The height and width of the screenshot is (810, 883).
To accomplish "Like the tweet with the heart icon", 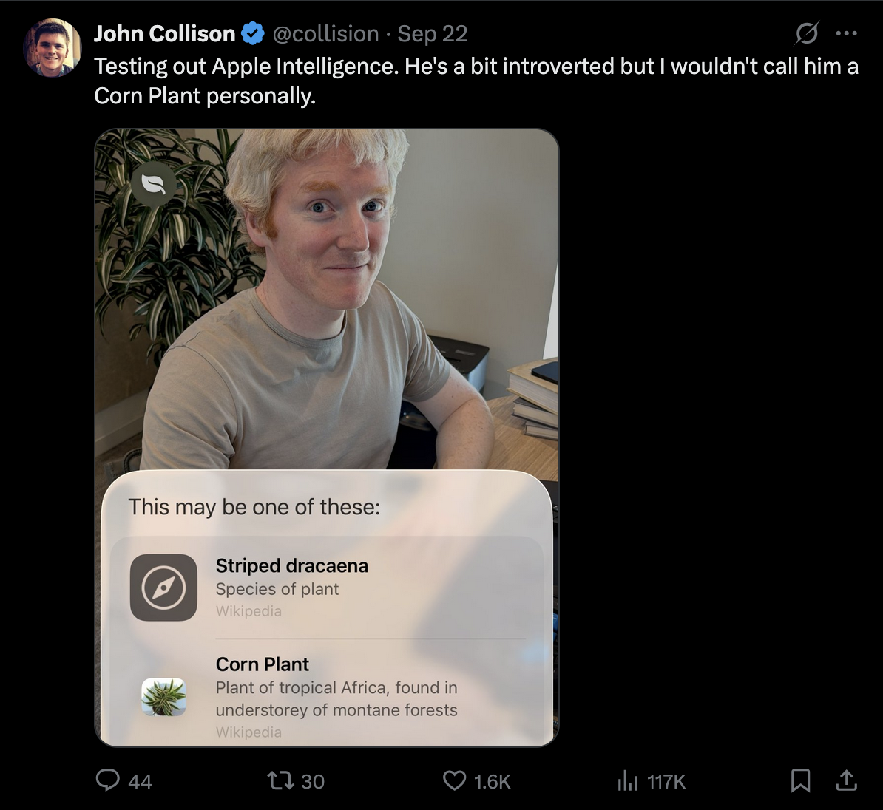I will (454, 780).
